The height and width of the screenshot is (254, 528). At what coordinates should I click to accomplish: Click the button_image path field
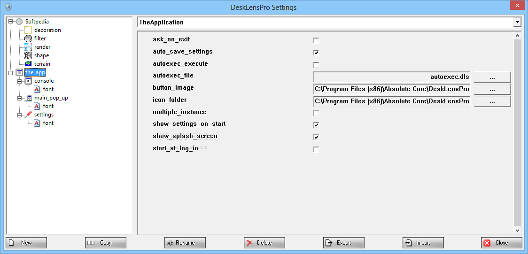(392, 89)
